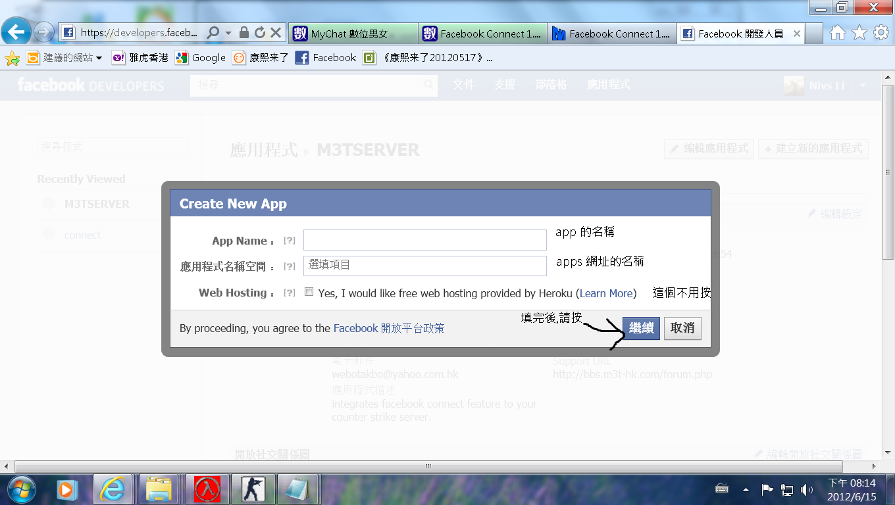Click the horizontal scrollbar thumb
895x505 pixels.
tap(428, 466)
